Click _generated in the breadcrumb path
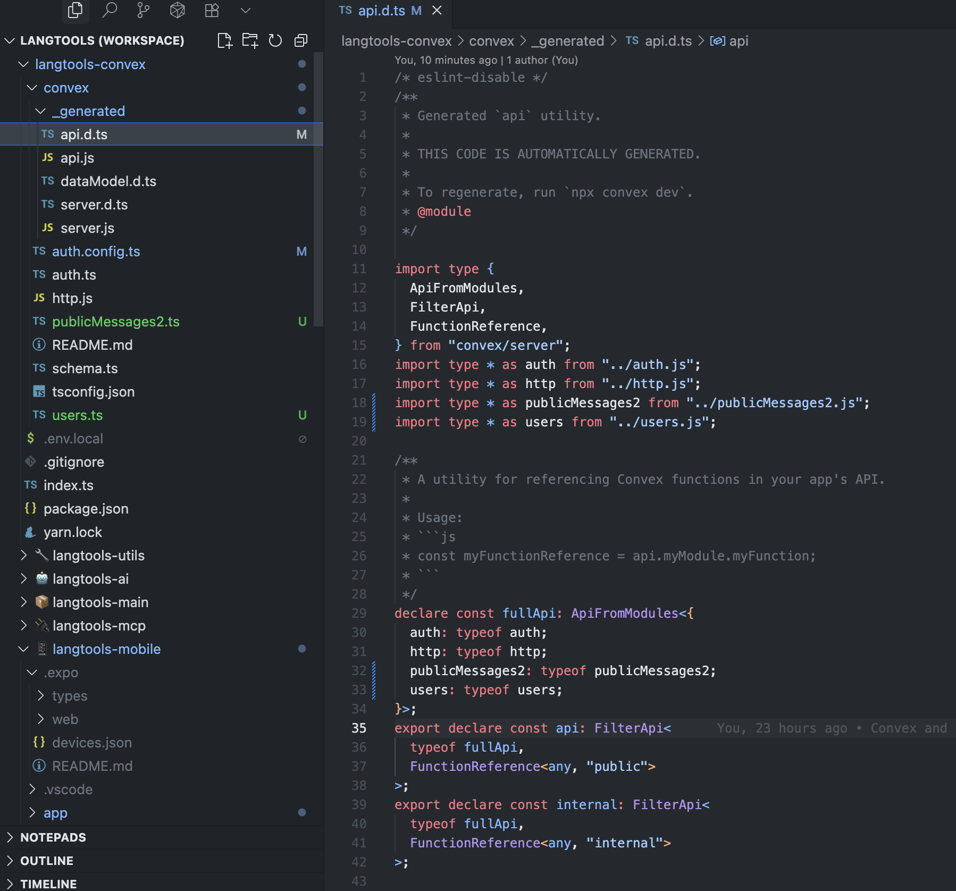Viewport: 956px width, 891px height. coord(567,41)
